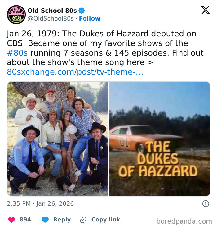Click the Old School 80s profile avatar
This screenshot has width=217, height=228.
point(16,15)
